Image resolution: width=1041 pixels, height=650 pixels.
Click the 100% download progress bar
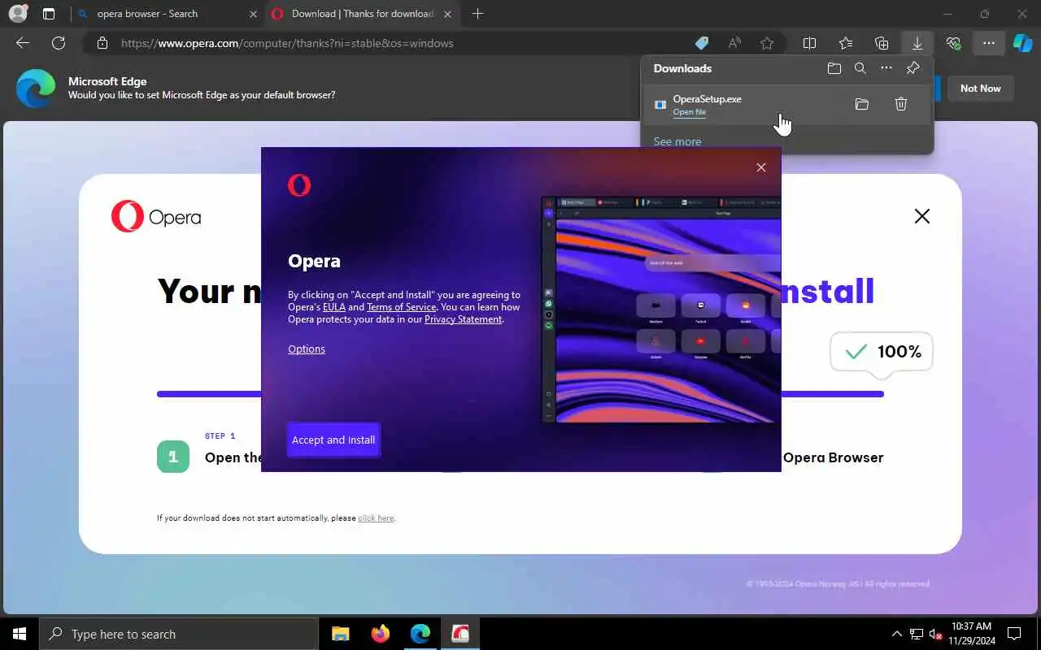[x=520, y=394]
